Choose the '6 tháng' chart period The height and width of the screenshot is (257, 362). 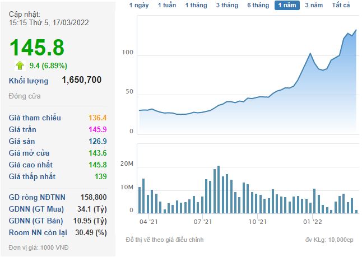[257, 6]
